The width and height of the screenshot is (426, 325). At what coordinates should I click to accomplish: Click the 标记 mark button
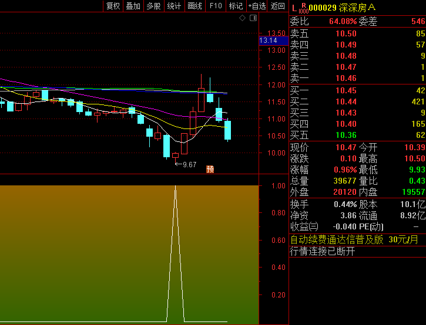[x=236, y=6]
